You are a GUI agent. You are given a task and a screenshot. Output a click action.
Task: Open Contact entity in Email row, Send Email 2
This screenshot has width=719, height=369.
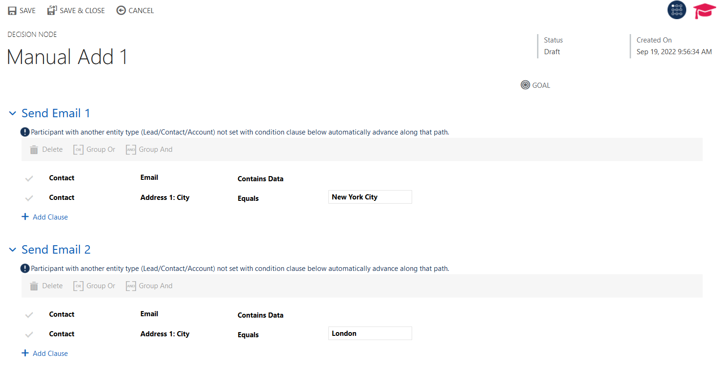pyautogui.click(x=62, y=314)
